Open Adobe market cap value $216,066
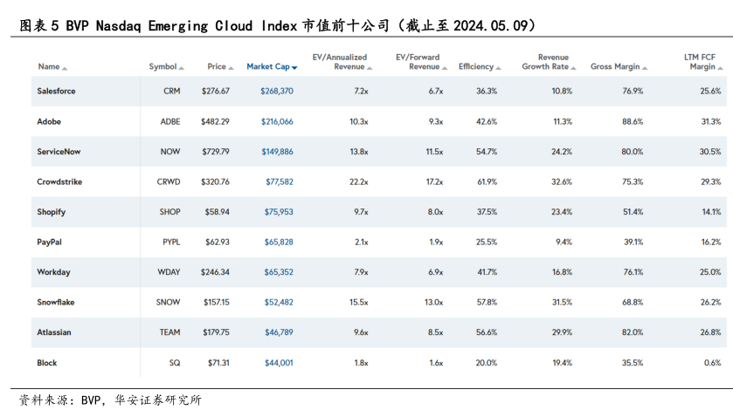 click(x=277, y=121)
